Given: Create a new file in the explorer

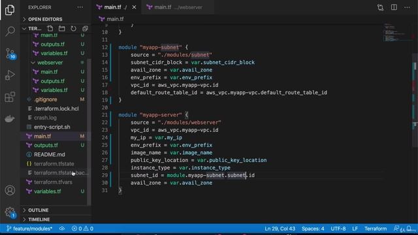Looking at the screenshot, I should click(50, 29).
